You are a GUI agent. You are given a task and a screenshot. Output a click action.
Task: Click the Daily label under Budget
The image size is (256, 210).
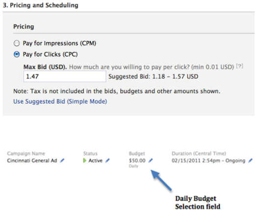133,166
